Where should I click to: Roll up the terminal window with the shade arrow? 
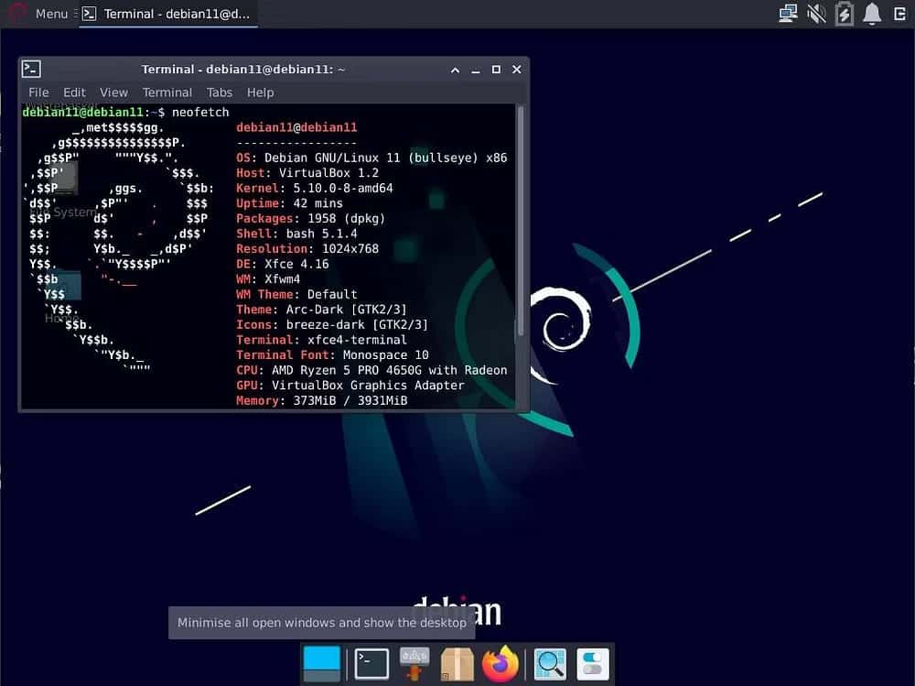(455, 70)
